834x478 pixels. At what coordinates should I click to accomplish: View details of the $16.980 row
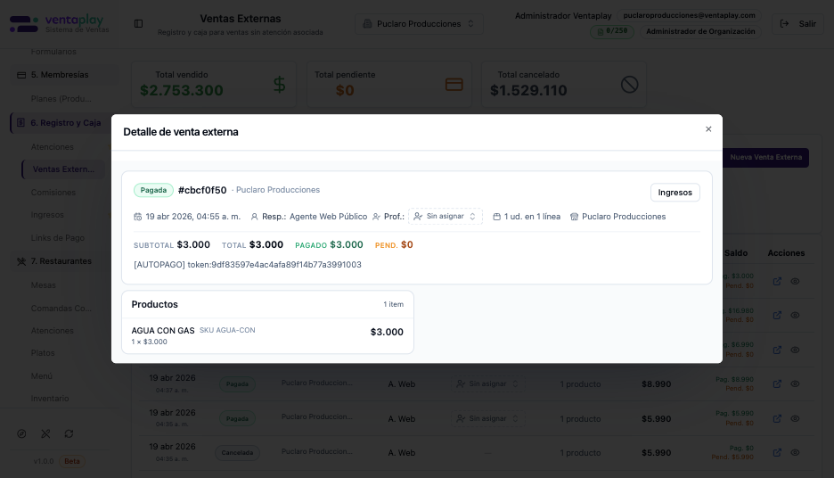(795, 315)
